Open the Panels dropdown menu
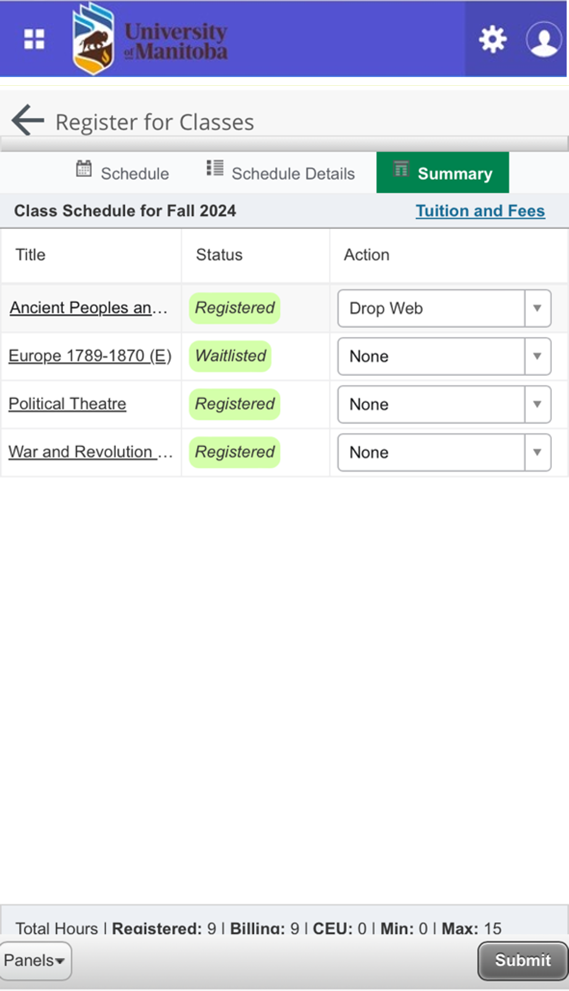The height and width of the screenshot is (991, 569). [35, 960]
